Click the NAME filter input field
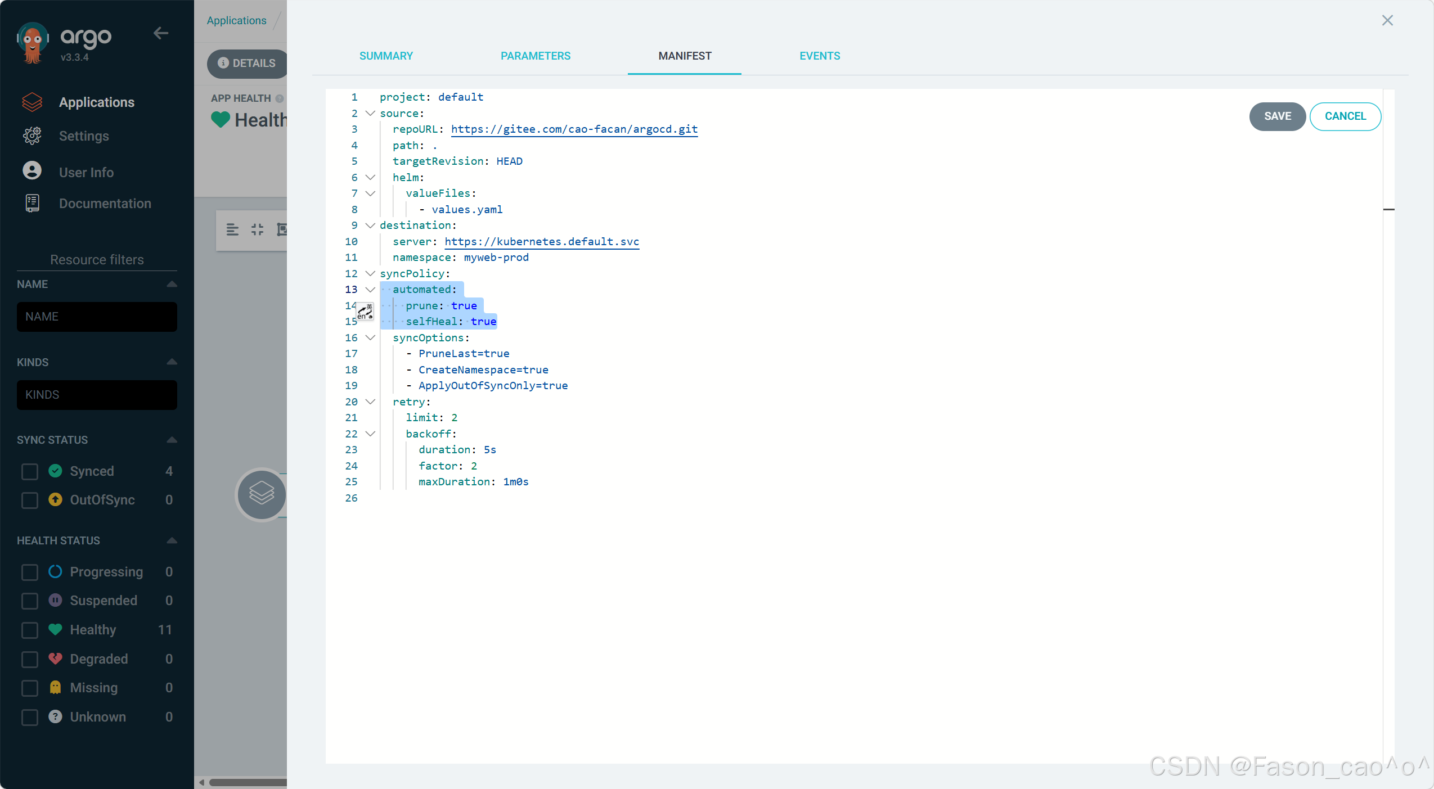This screenshot has height=789, width=1434. (x=97, y=317)
